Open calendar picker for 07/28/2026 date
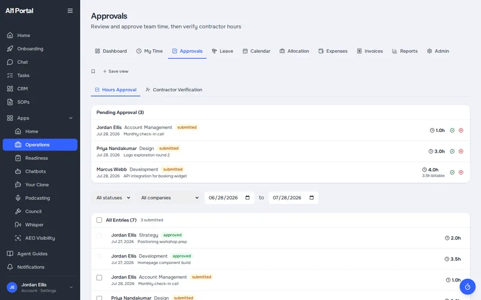The image size is (481, 300). 311,198
